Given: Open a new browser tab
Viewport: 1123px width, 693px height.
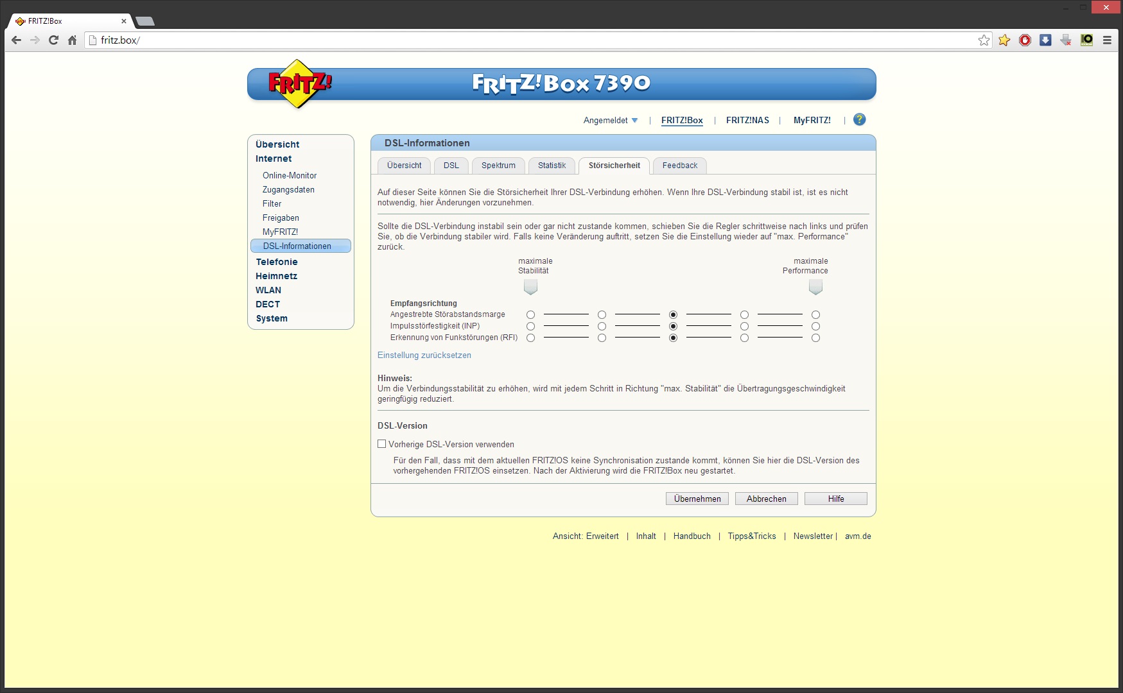Looking at the screenshot, I should coord(145,21).
